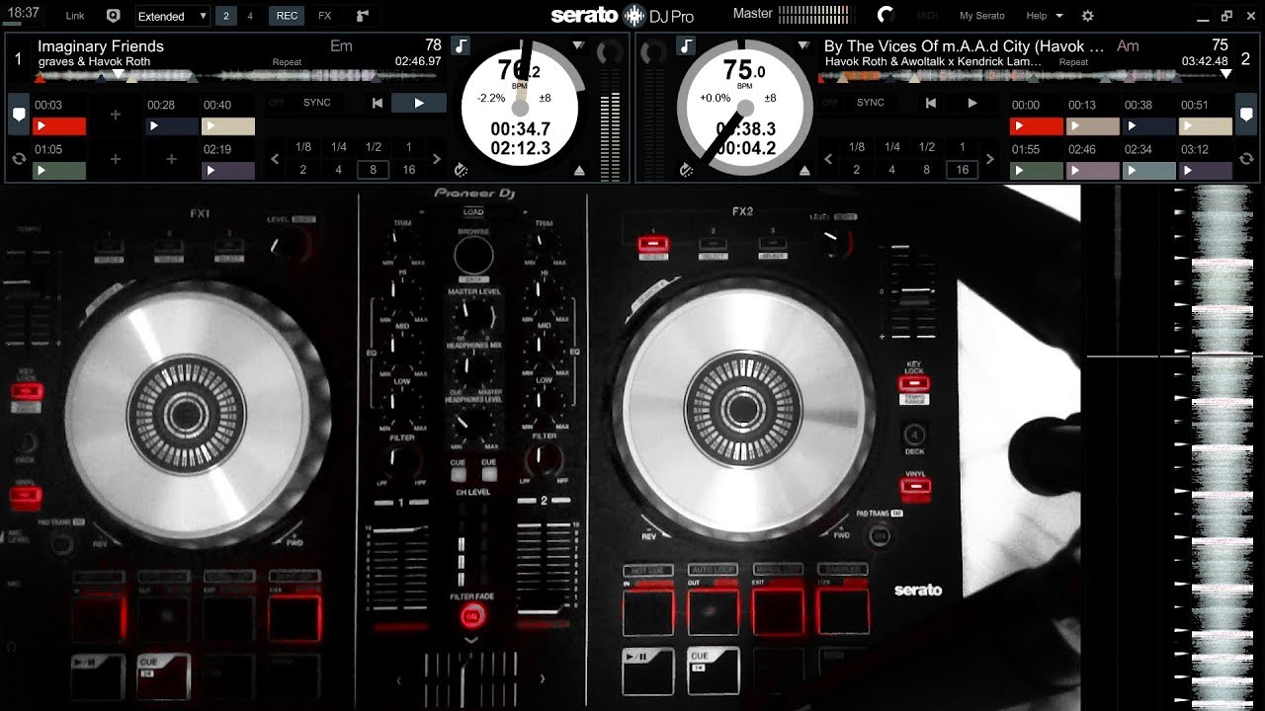This screenshot has height=711, width=1265.
Task: Play Deck 1 track
Action: tap(419, 103)
